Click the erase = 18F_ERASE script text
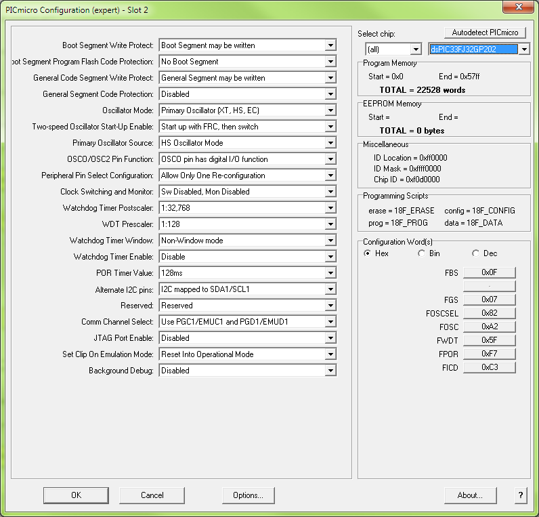Screen dimensions: 539x517 pos(401,211)
